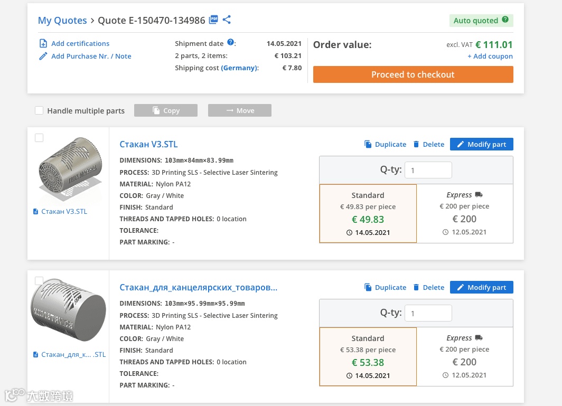The width and height of the screenshot is (562, 406).
Task: Focus the Q-ty field of first part
Action: [x=428, y=170]
